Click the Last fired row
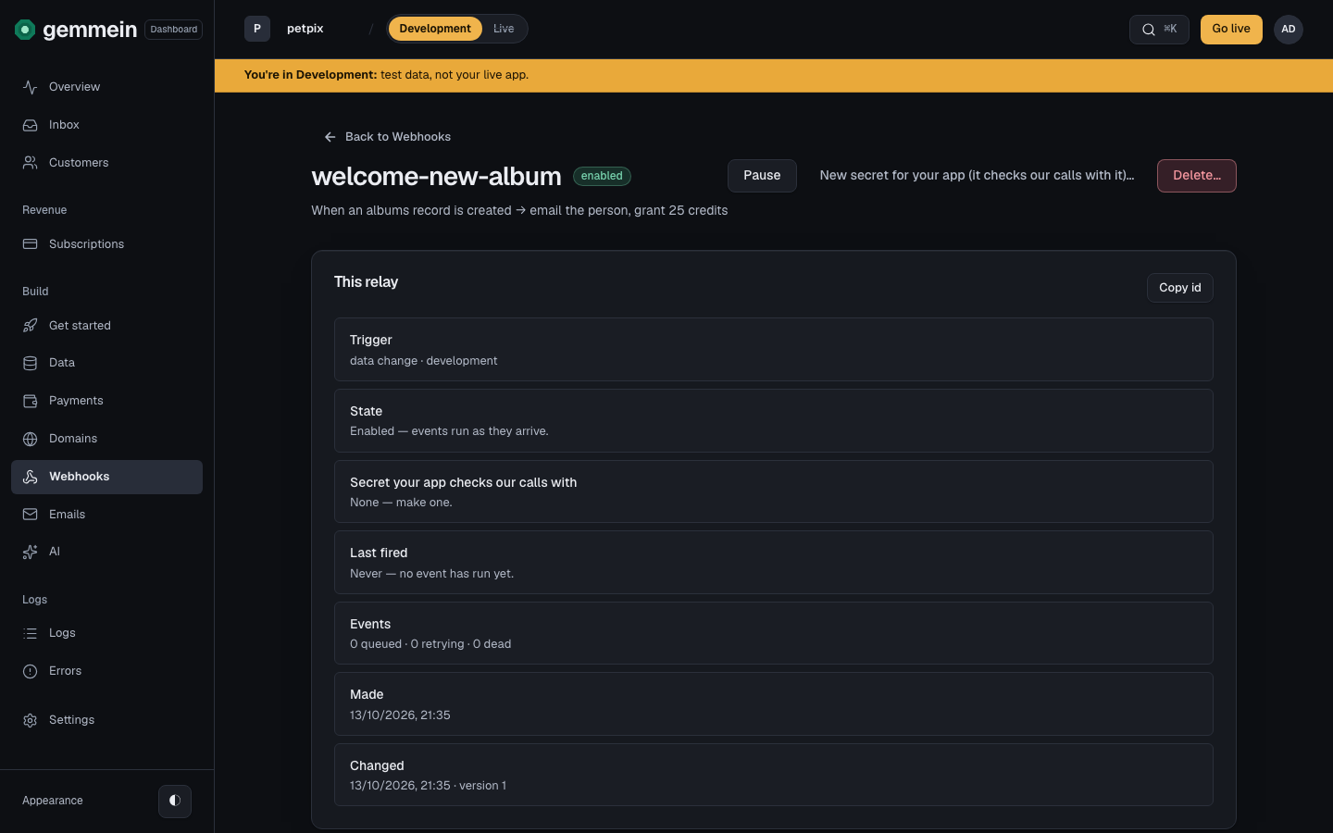This screenshot has width=1333, height=833. 774,563
